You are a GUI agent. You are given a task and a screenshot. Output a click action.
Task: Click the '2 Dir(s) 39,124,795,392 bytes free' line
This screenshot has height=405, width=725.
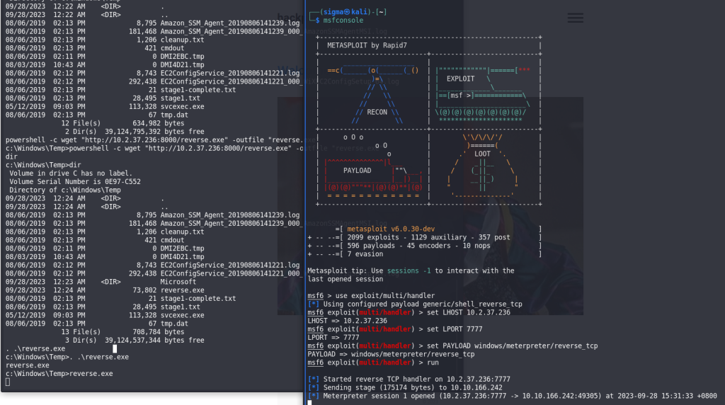[135, 131]
